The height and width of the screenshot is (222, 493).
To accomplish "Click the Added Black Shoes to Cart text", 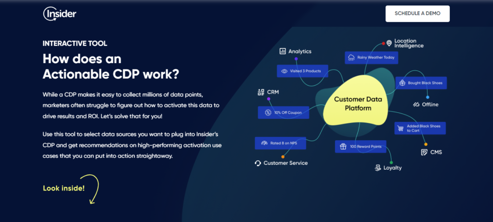I will 424,128.
